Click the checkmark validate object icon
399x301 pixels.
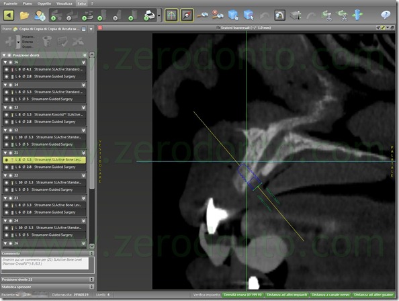[x=62, y=42]
